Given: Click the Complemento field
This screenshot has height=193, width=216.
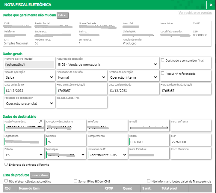Looking at the screenshot, I should coord(107,142).
